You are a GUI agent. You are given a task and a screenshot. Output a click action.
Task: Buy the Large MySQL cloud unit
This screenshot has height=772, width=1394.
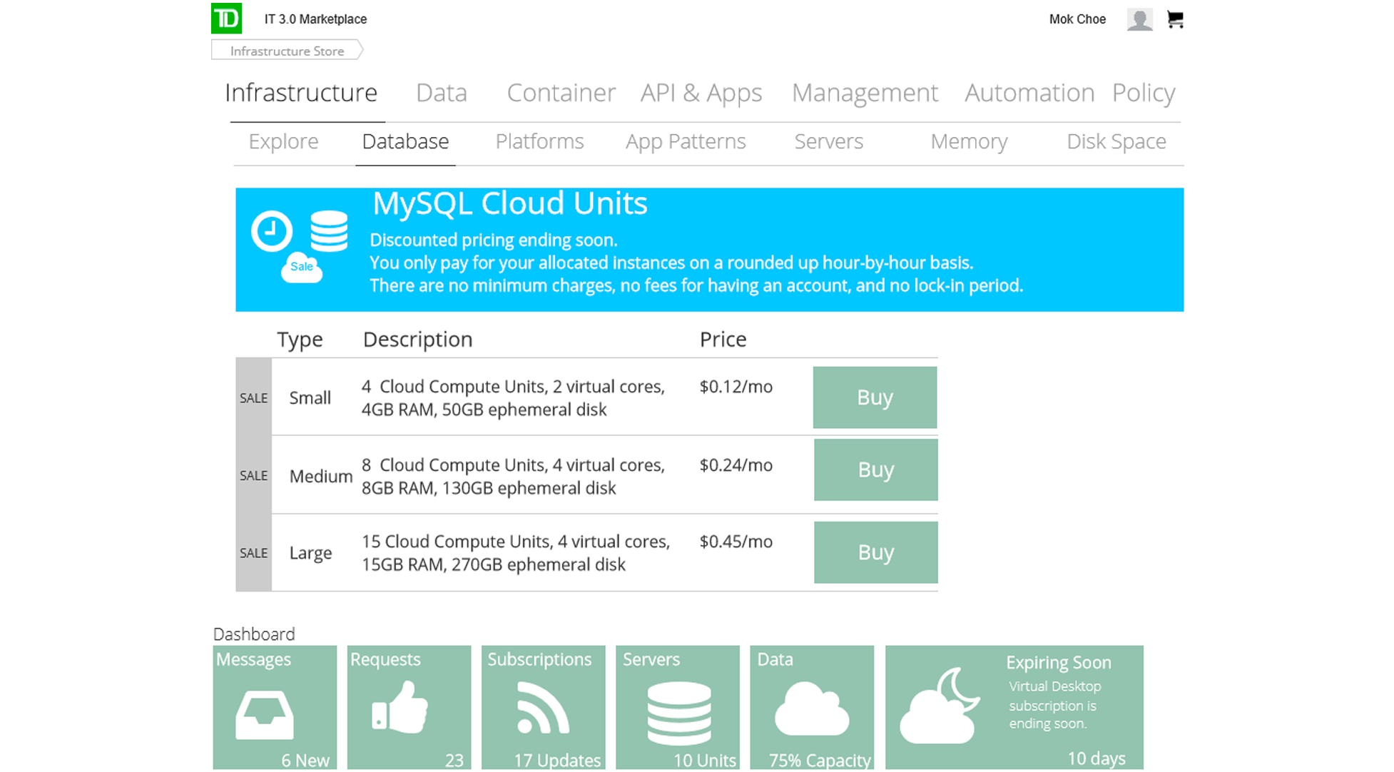tap(875, 552)
